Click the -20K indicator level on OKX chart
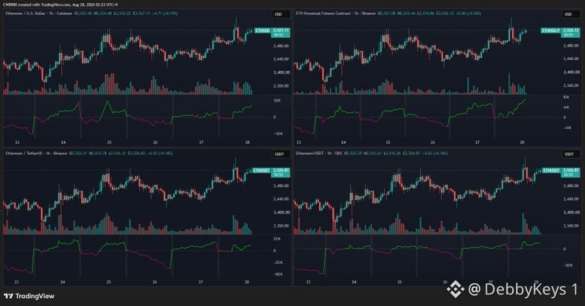This screenshot has width=585, height=306. pyautogui.click(x=568, y=265)
